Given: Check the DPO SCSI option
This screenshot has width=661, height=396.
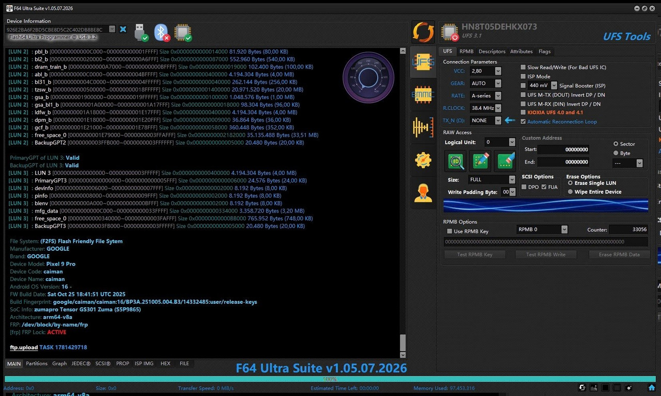Looking at the screenshot, I should pyautogui.click(x=525, y=187).
